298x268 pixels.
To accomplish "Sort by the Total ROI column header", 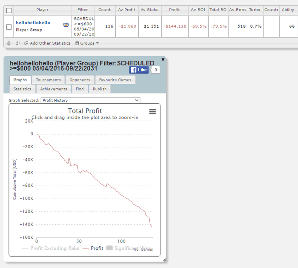I will (x=218, y=10).
